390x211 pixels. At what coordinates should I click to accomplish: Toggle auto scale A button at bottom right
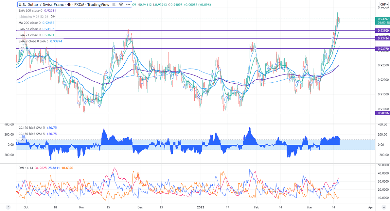384,207
